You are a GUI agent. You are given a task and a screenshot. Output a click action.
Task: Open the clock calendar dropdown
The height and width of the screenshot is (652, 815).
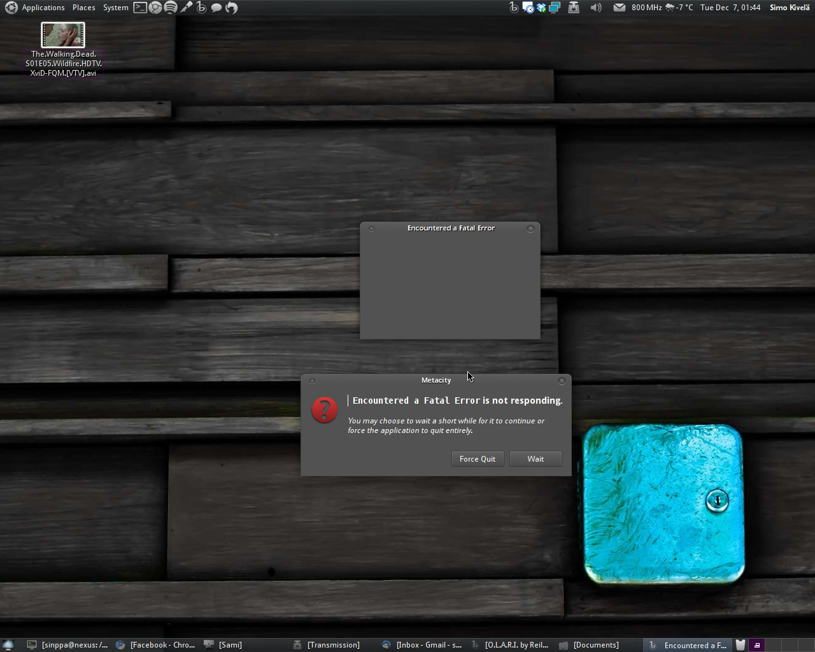coord(730,8)
